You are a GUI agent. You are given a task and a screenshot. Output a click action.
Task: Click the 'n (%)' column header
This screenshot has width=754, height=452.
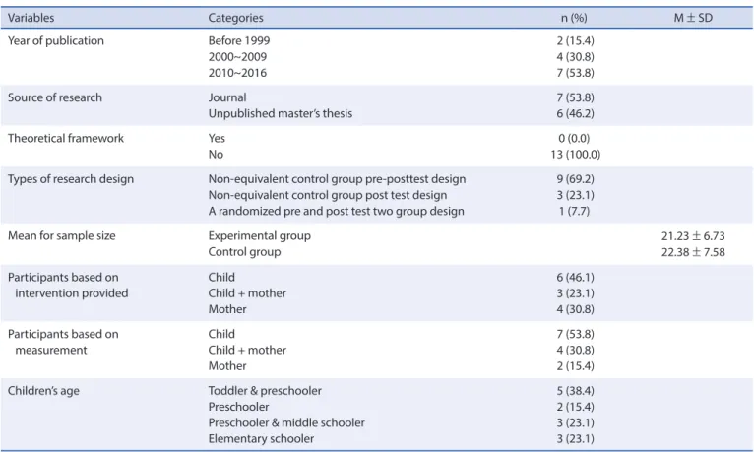click(x=574, y=18)
